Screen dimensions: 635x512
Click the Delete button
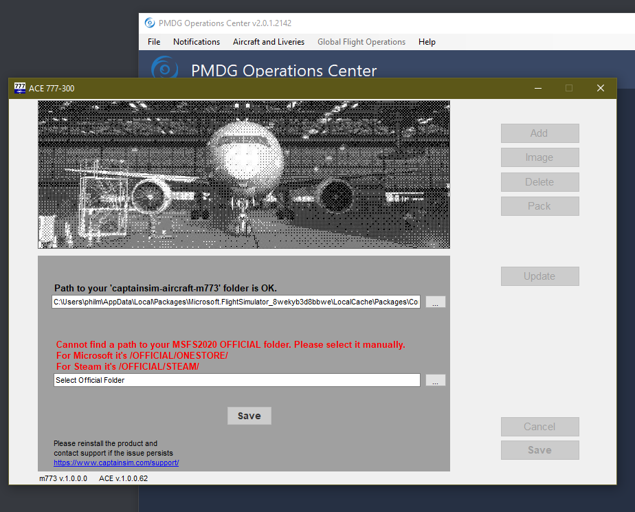(x=540, y=182)
